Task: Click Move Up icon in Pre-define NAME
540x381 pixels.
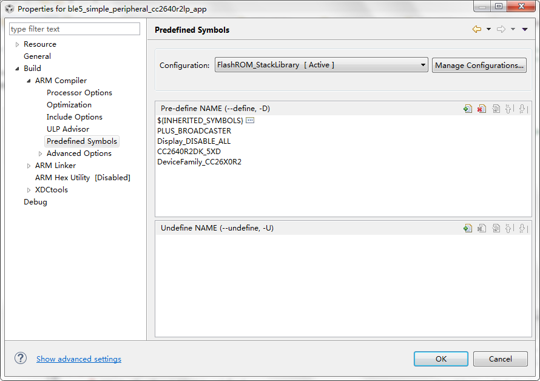Action: 509,109
